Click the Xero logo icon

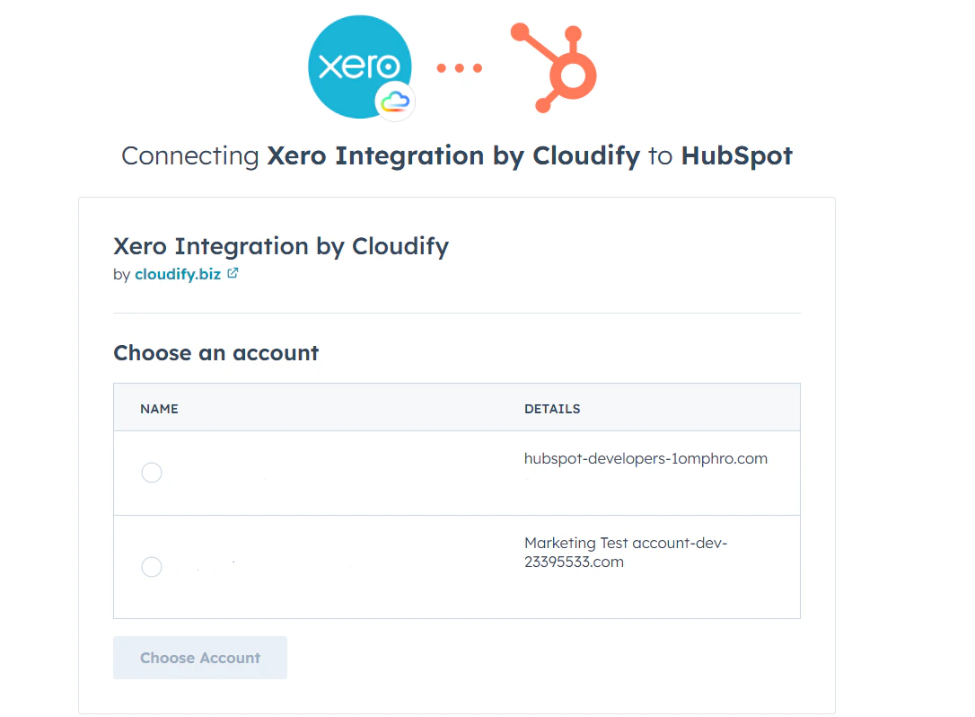click(360, 66)
